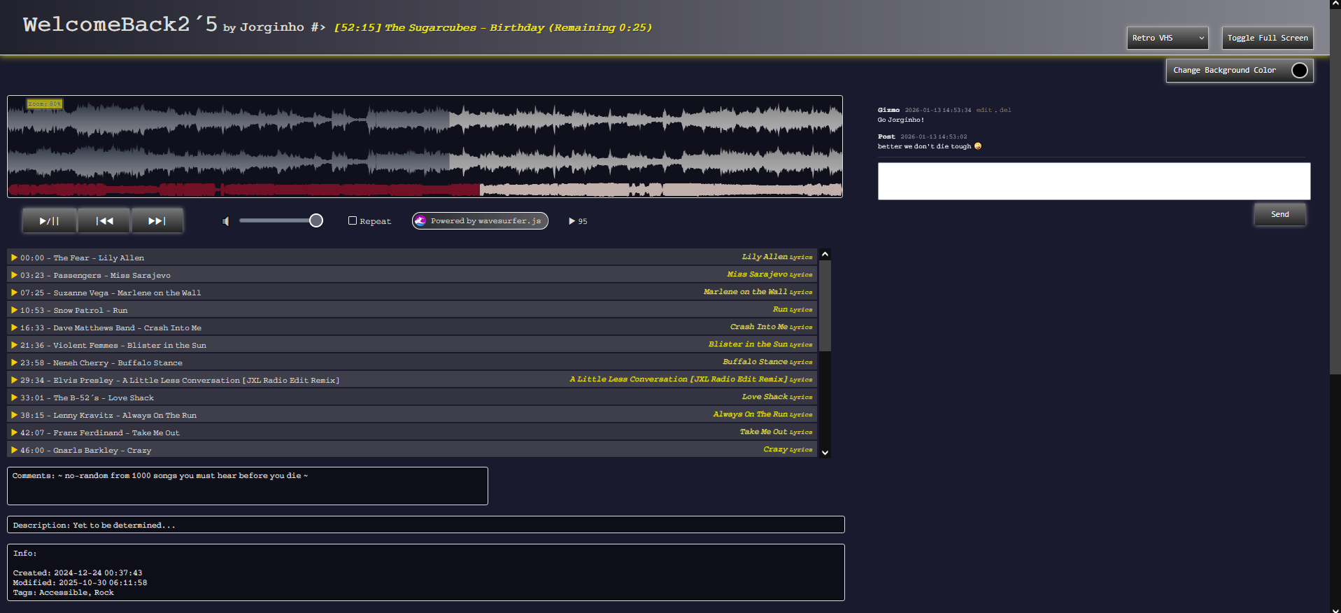
Task: Skip to the next track
Action: tap(157, 221)
